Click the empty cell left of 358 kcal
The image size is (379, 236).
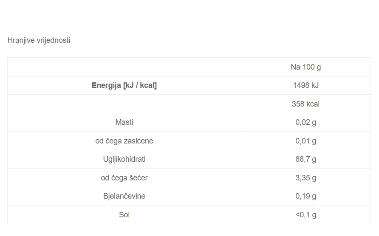click(x=124, y=104)
